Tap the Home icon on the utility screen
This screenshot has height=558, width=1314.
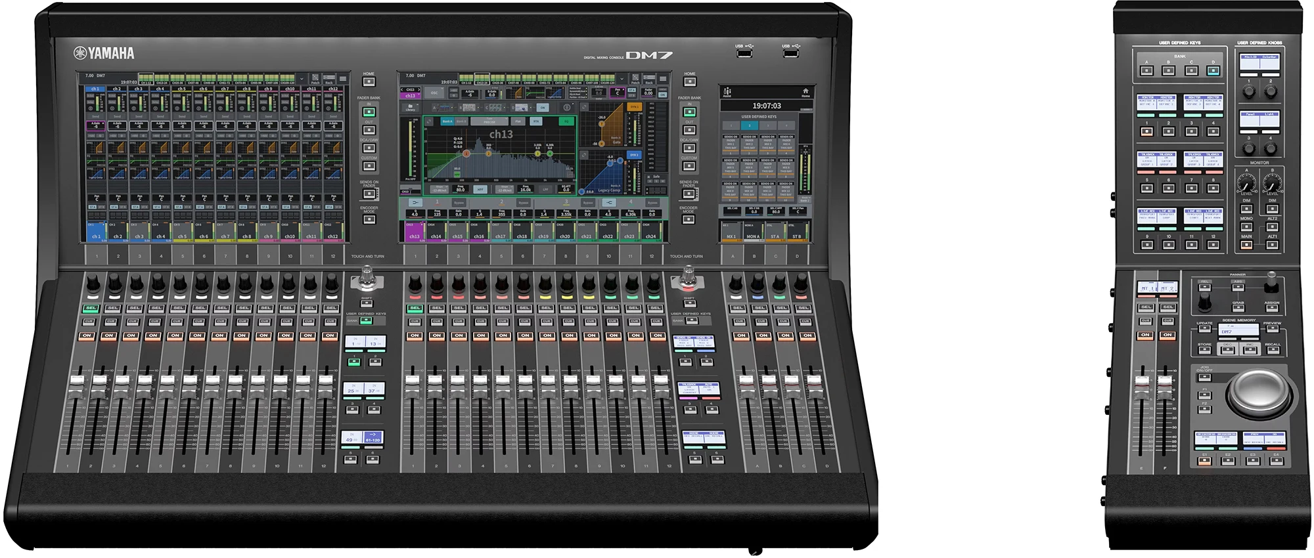[x=805, y=93]
